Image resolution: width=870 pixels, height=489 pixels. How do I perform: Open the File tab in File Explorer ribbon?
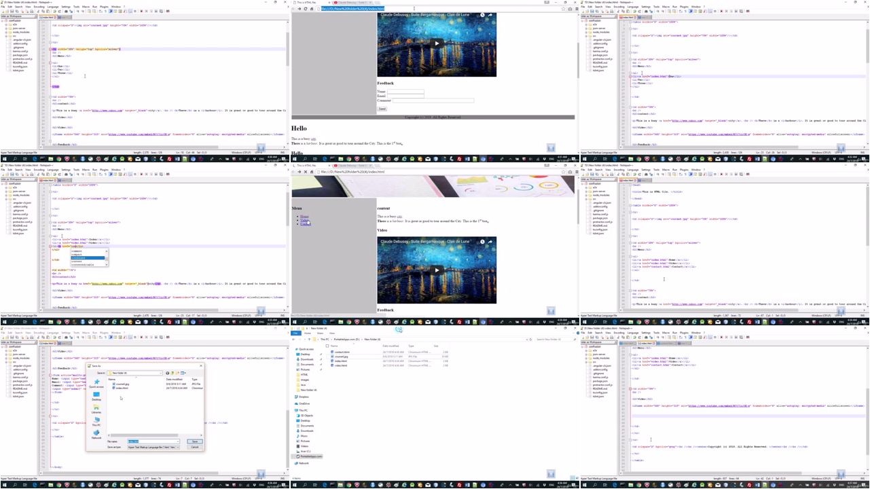pyautogui.click(x=295, y=333)
